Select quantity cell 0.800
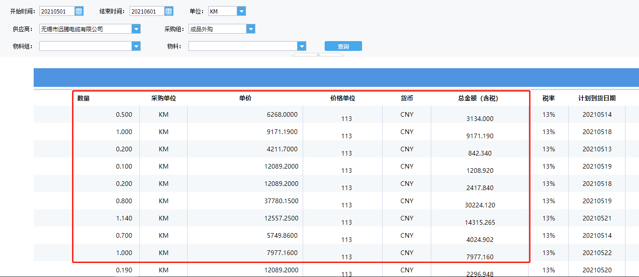The image size is (639, 277). [124, 201]
